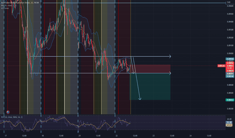Screen dimensions: 235x138
Task: Click the 0.89600 price scale label
Action: (230, 6)
